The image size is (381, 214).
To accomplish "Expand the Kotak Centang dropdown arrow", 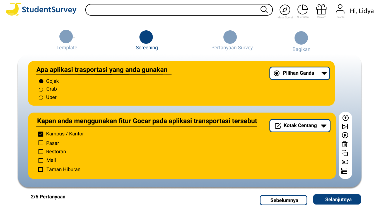I will [x=324, y=126].
